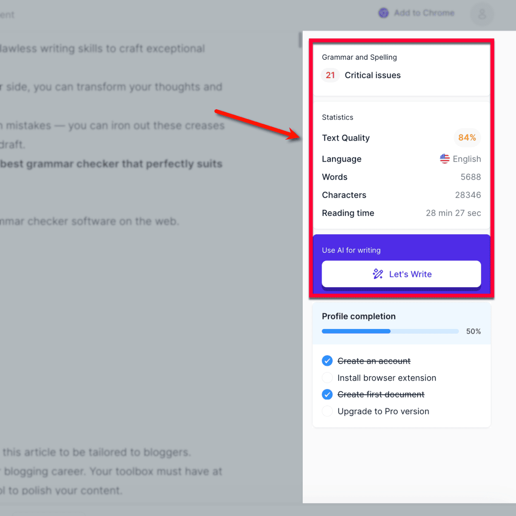The height and width of the screenshot is (516, 516).
Task: Click the user profile avatar icon
Action: (482, 15)
